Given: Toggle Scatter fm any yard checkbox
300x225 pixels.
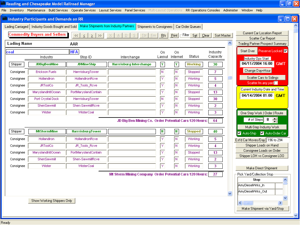Looking at the screenshot, I should click(276, 83).
